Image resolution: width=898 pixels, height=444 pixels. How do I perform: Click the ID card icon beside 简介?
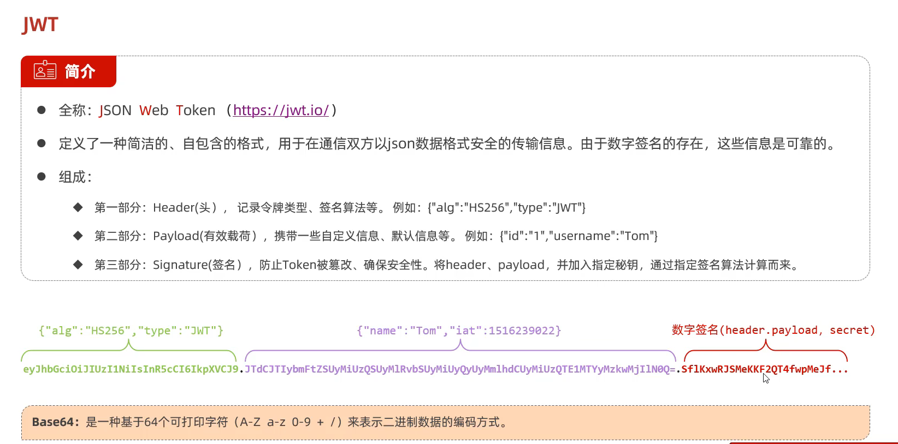click(x=45, y=71)
